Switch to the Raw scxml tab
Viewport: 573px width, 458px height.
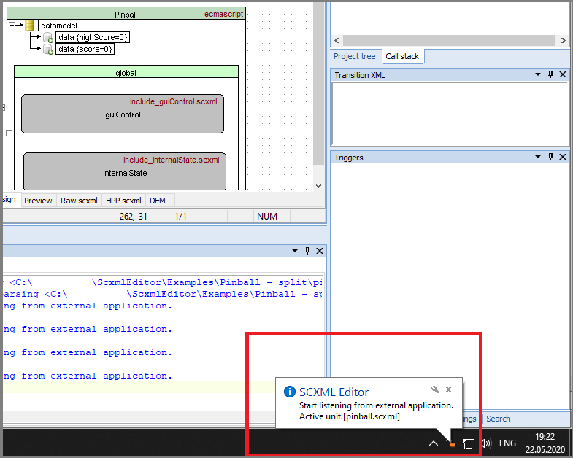[x=79, y=201]
